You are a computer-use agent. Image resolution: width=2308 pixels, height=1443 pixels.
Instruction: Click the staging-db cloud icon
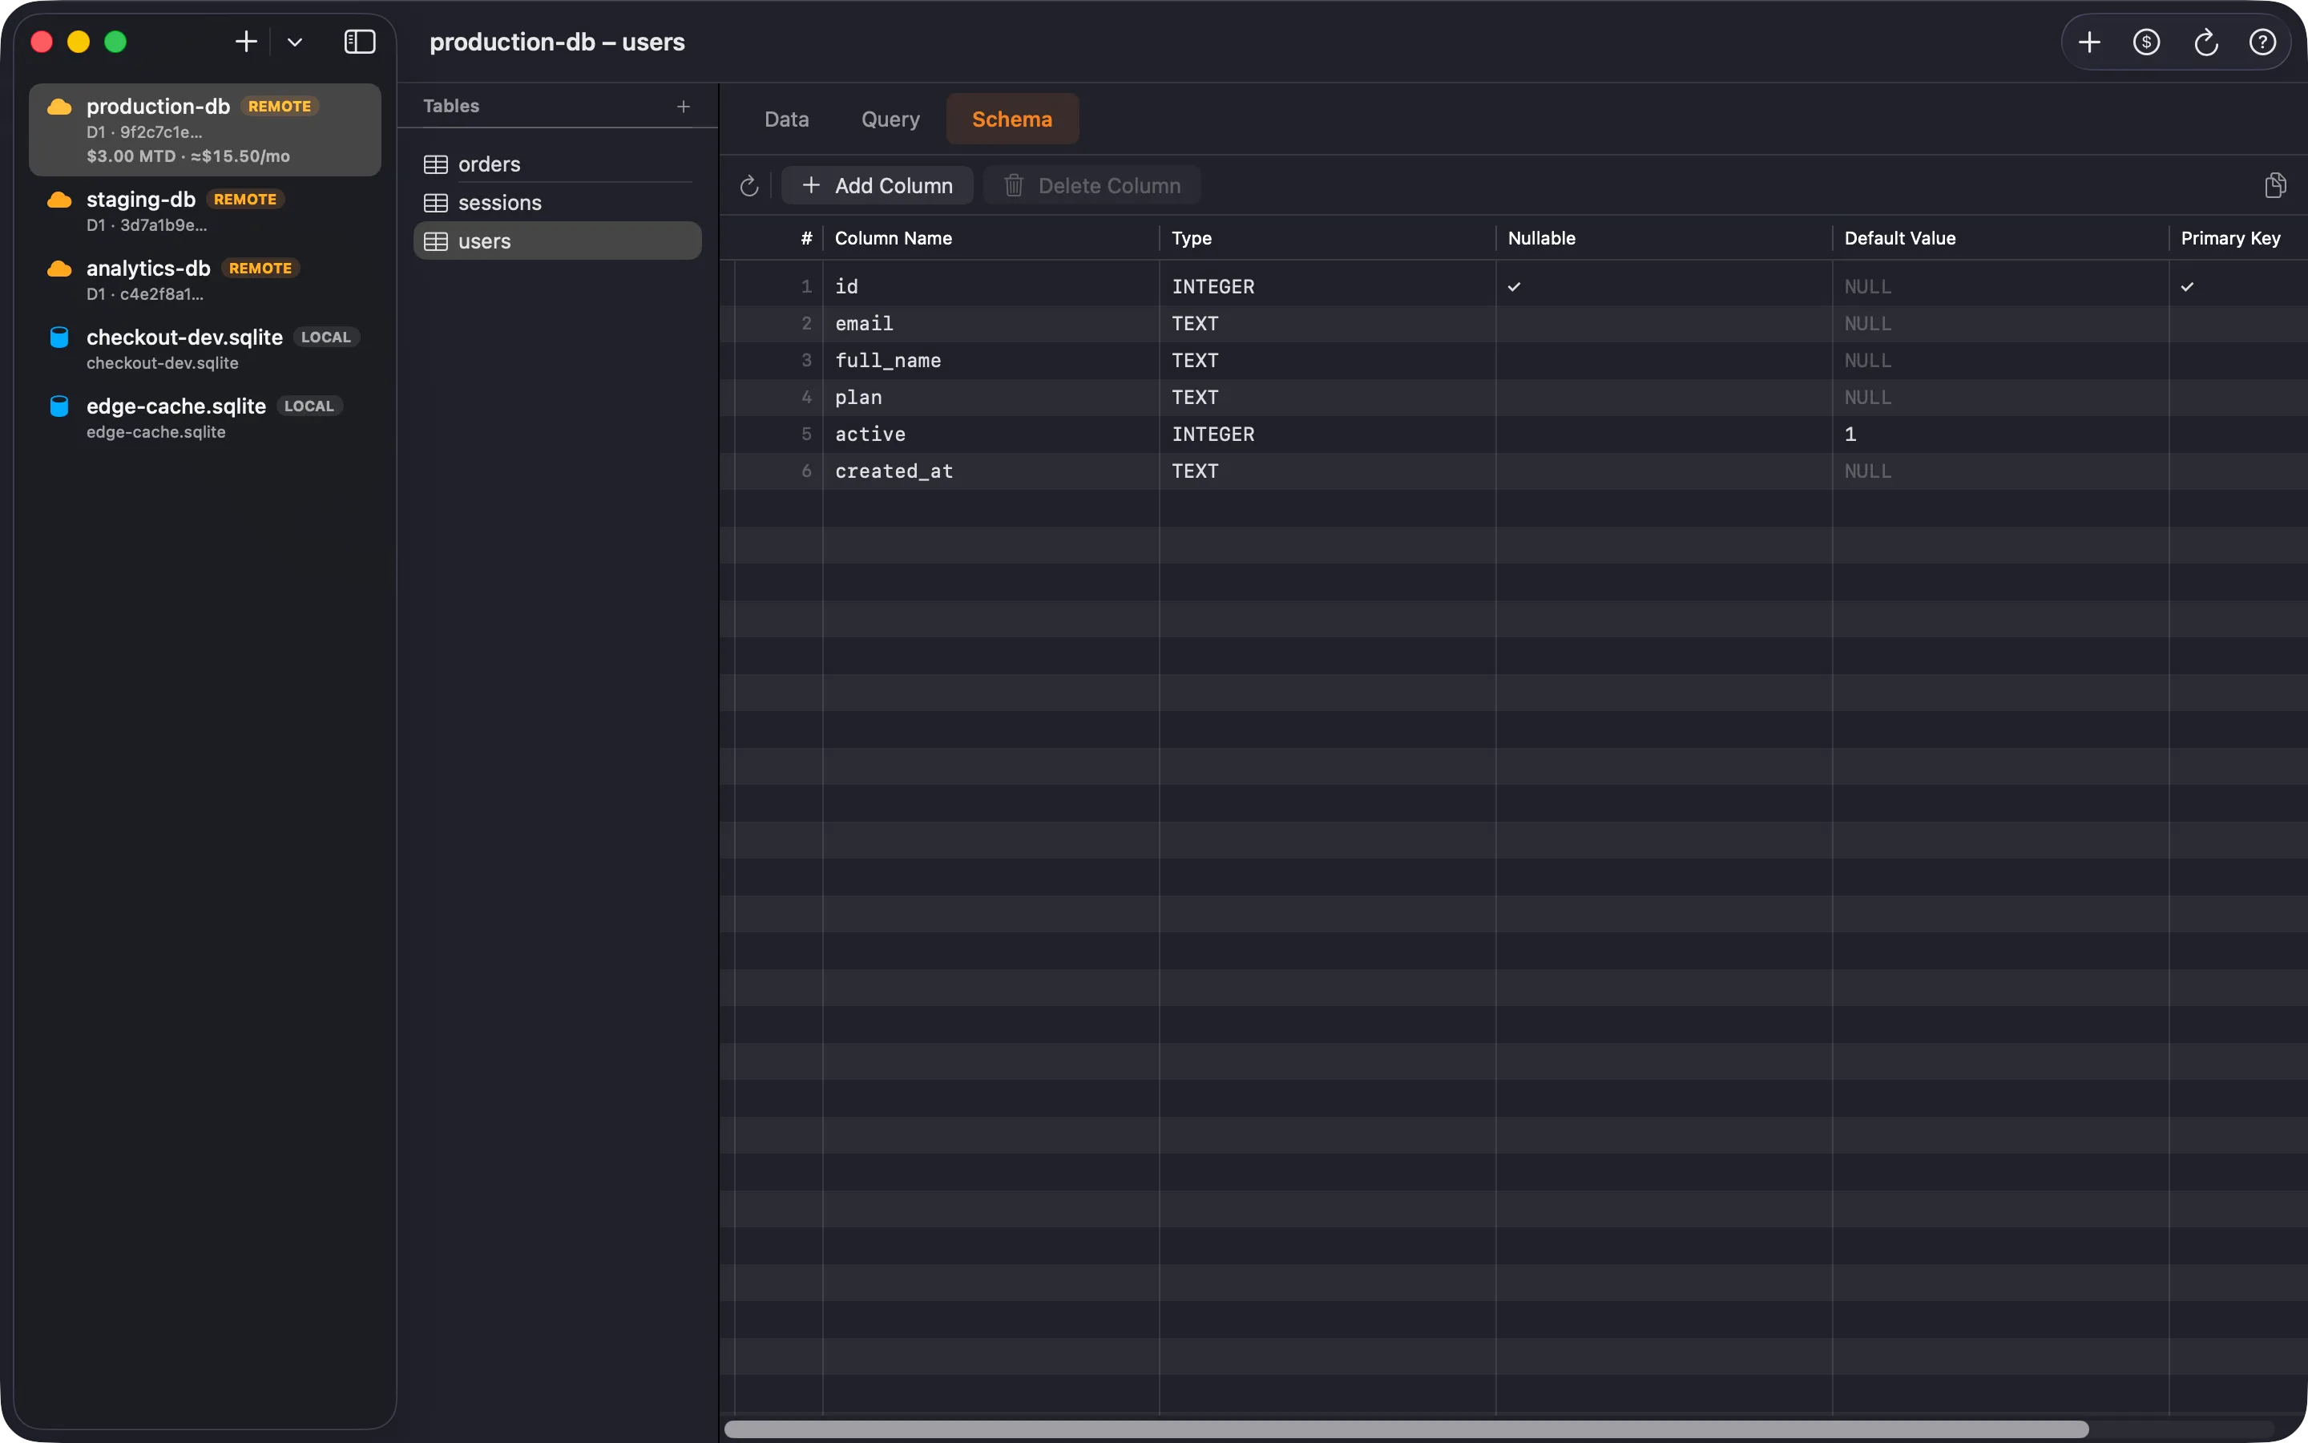pos(59,200)
